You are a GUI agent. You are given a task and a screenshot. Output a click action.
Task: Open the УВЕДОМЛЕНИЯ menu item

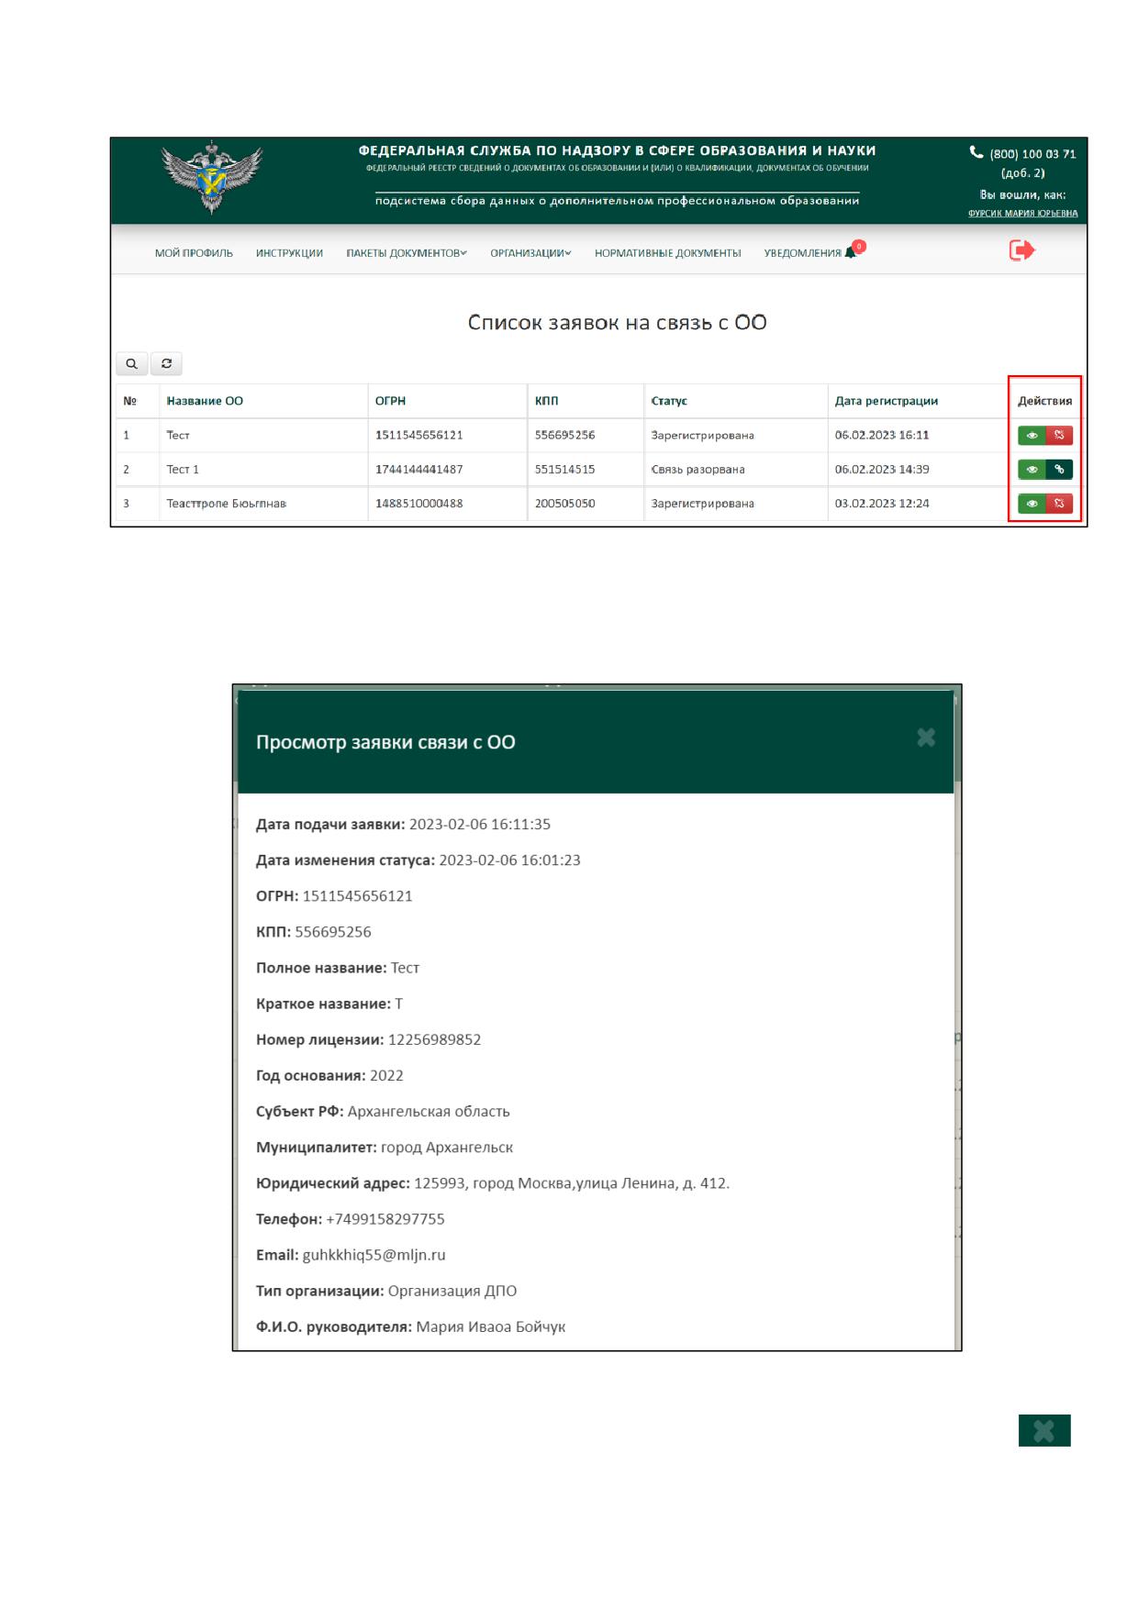pos(802,253)
